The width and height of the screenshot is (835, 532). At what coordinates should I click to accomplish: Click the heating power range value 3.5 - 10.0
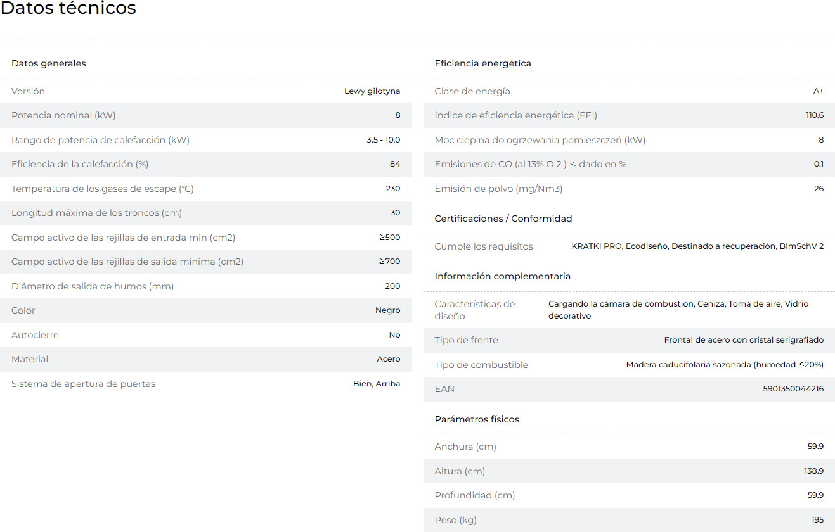(x=383, y=140)
